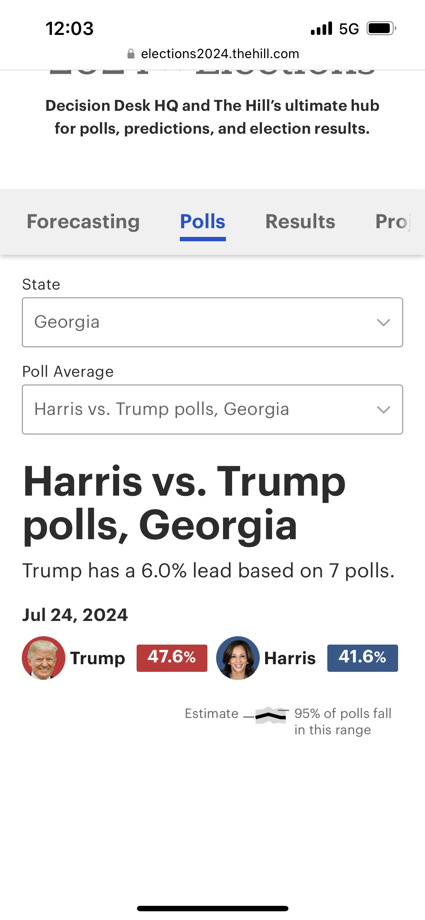Viewport: 425px width, 920px height.
Task: Tap the home indicator bar
Action: click(x=212, y=909)
